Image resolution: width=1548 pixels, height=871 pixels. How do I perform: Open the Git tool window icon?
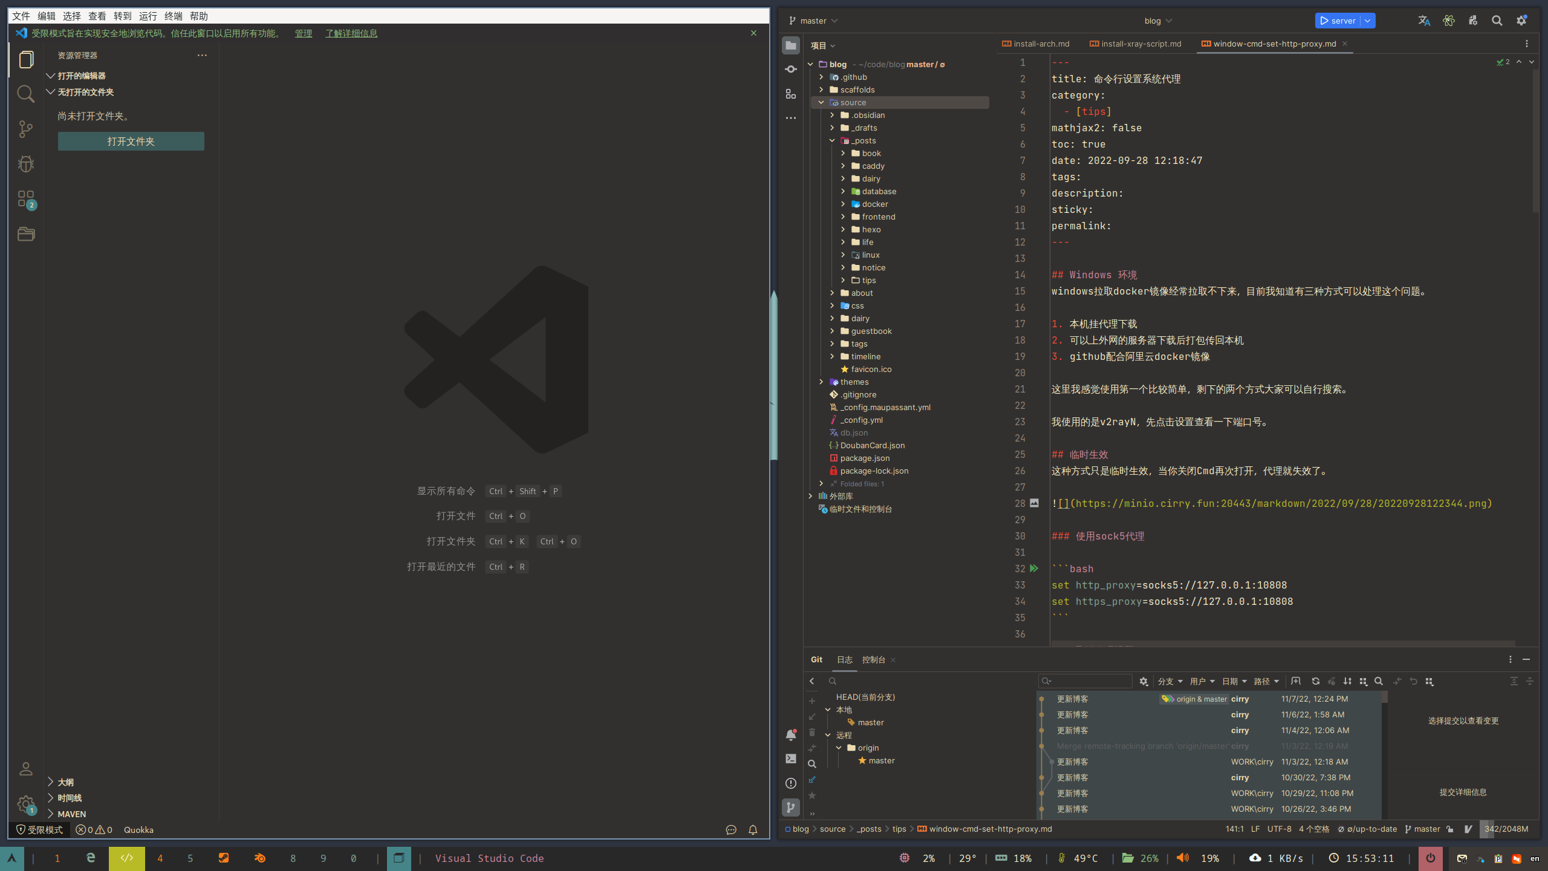click(790, 807)
